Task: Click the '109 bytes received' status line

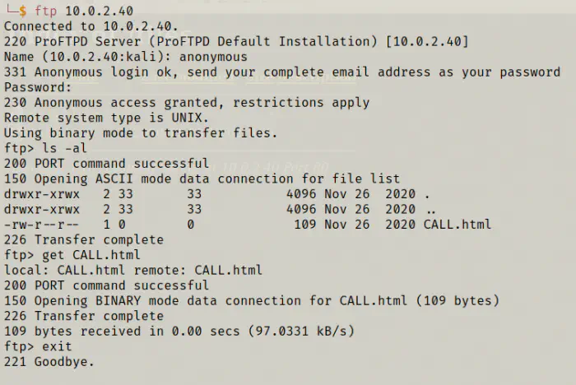Action: pos(179,331)
